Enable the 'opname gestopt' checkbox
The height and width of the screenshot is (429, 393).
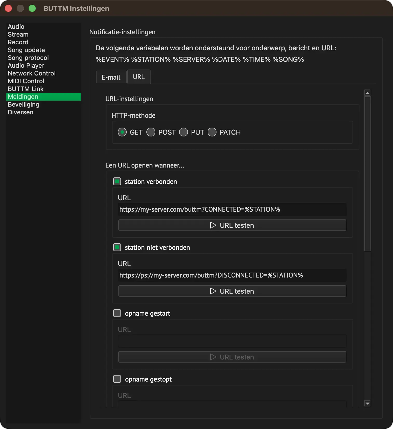117,379
